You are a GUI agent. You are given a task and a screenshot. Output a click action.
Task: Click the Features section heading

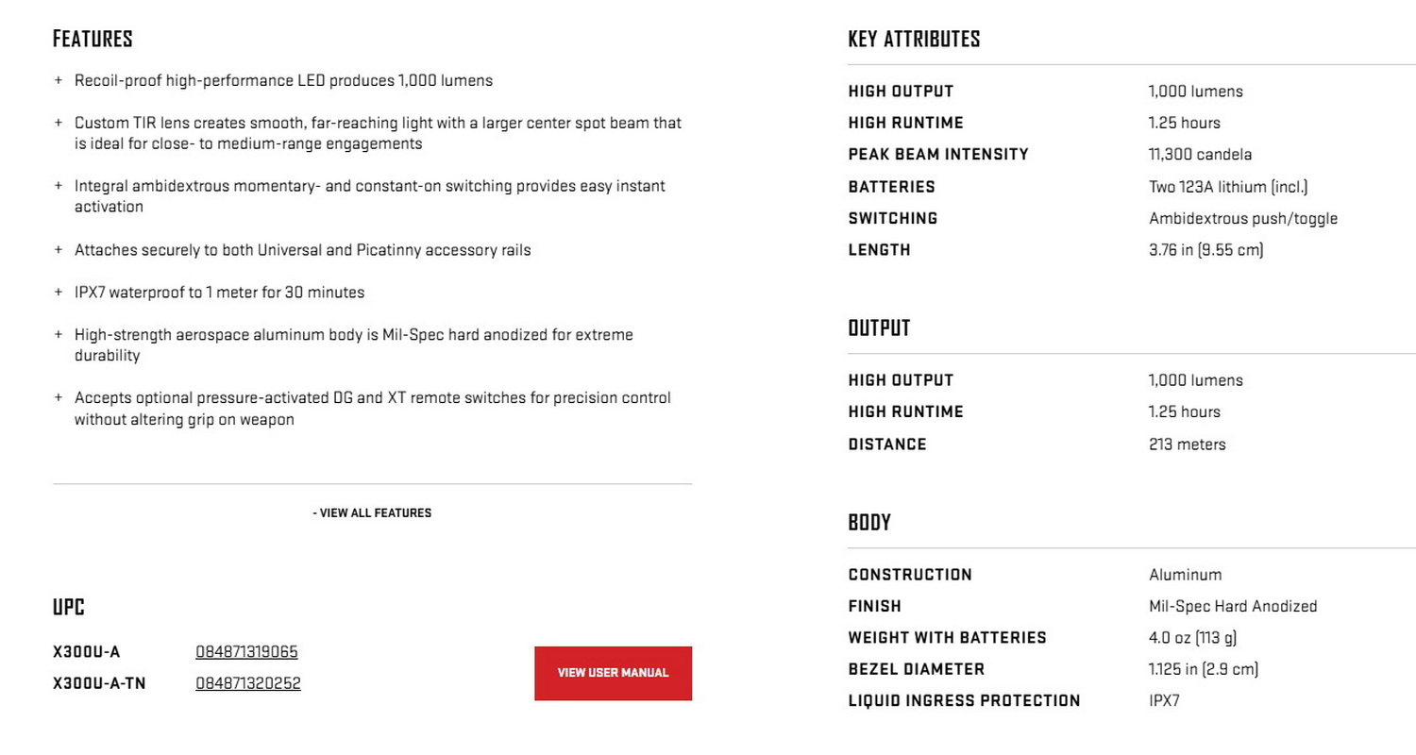pyautogui.click(x=93, y=40)
